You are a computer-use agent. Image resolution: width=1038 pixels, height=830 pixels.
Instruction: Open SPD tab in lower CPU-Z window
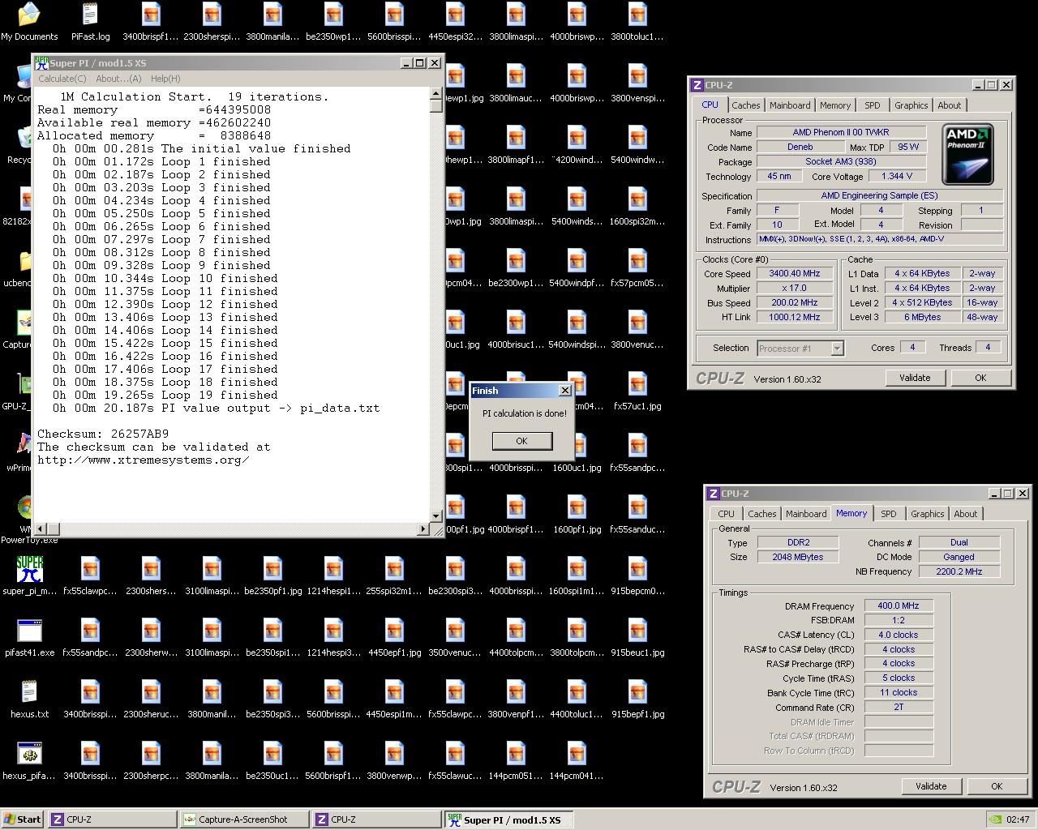888,514
